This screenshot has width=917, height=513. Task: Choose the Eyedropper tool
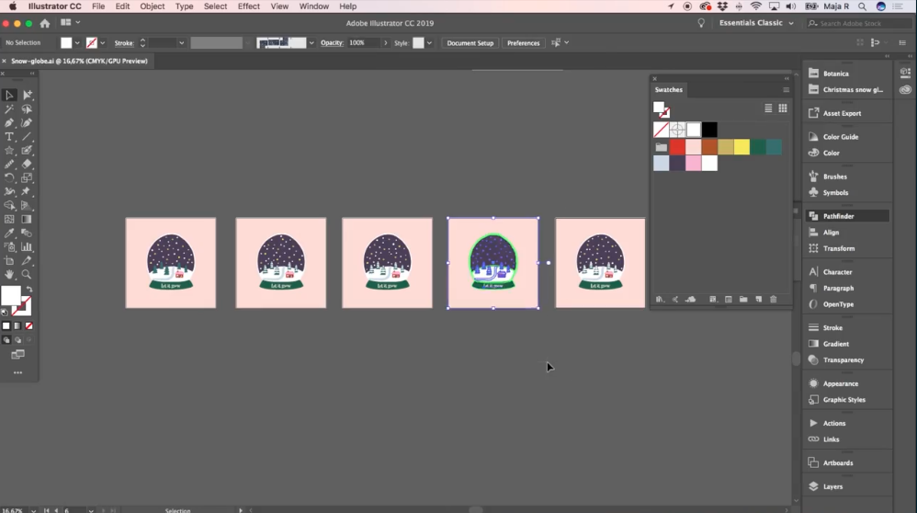click(x=9, y=234)
